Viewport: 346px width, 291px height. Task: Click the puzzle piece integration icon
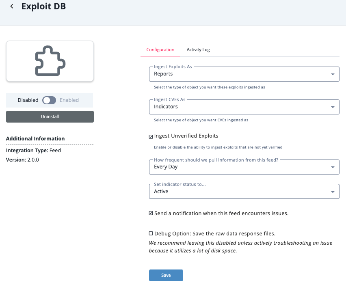pos(50,61)
